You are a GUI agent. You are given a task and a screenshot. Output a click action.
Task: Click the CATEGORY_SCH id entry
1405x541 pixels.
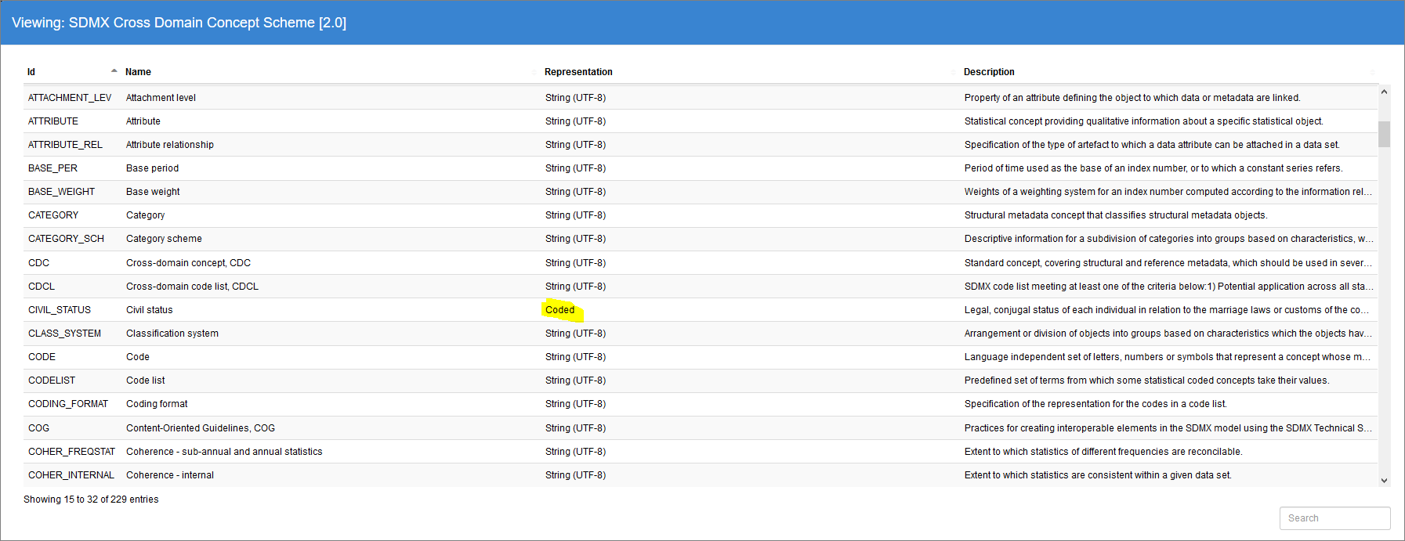click(66, 239)
